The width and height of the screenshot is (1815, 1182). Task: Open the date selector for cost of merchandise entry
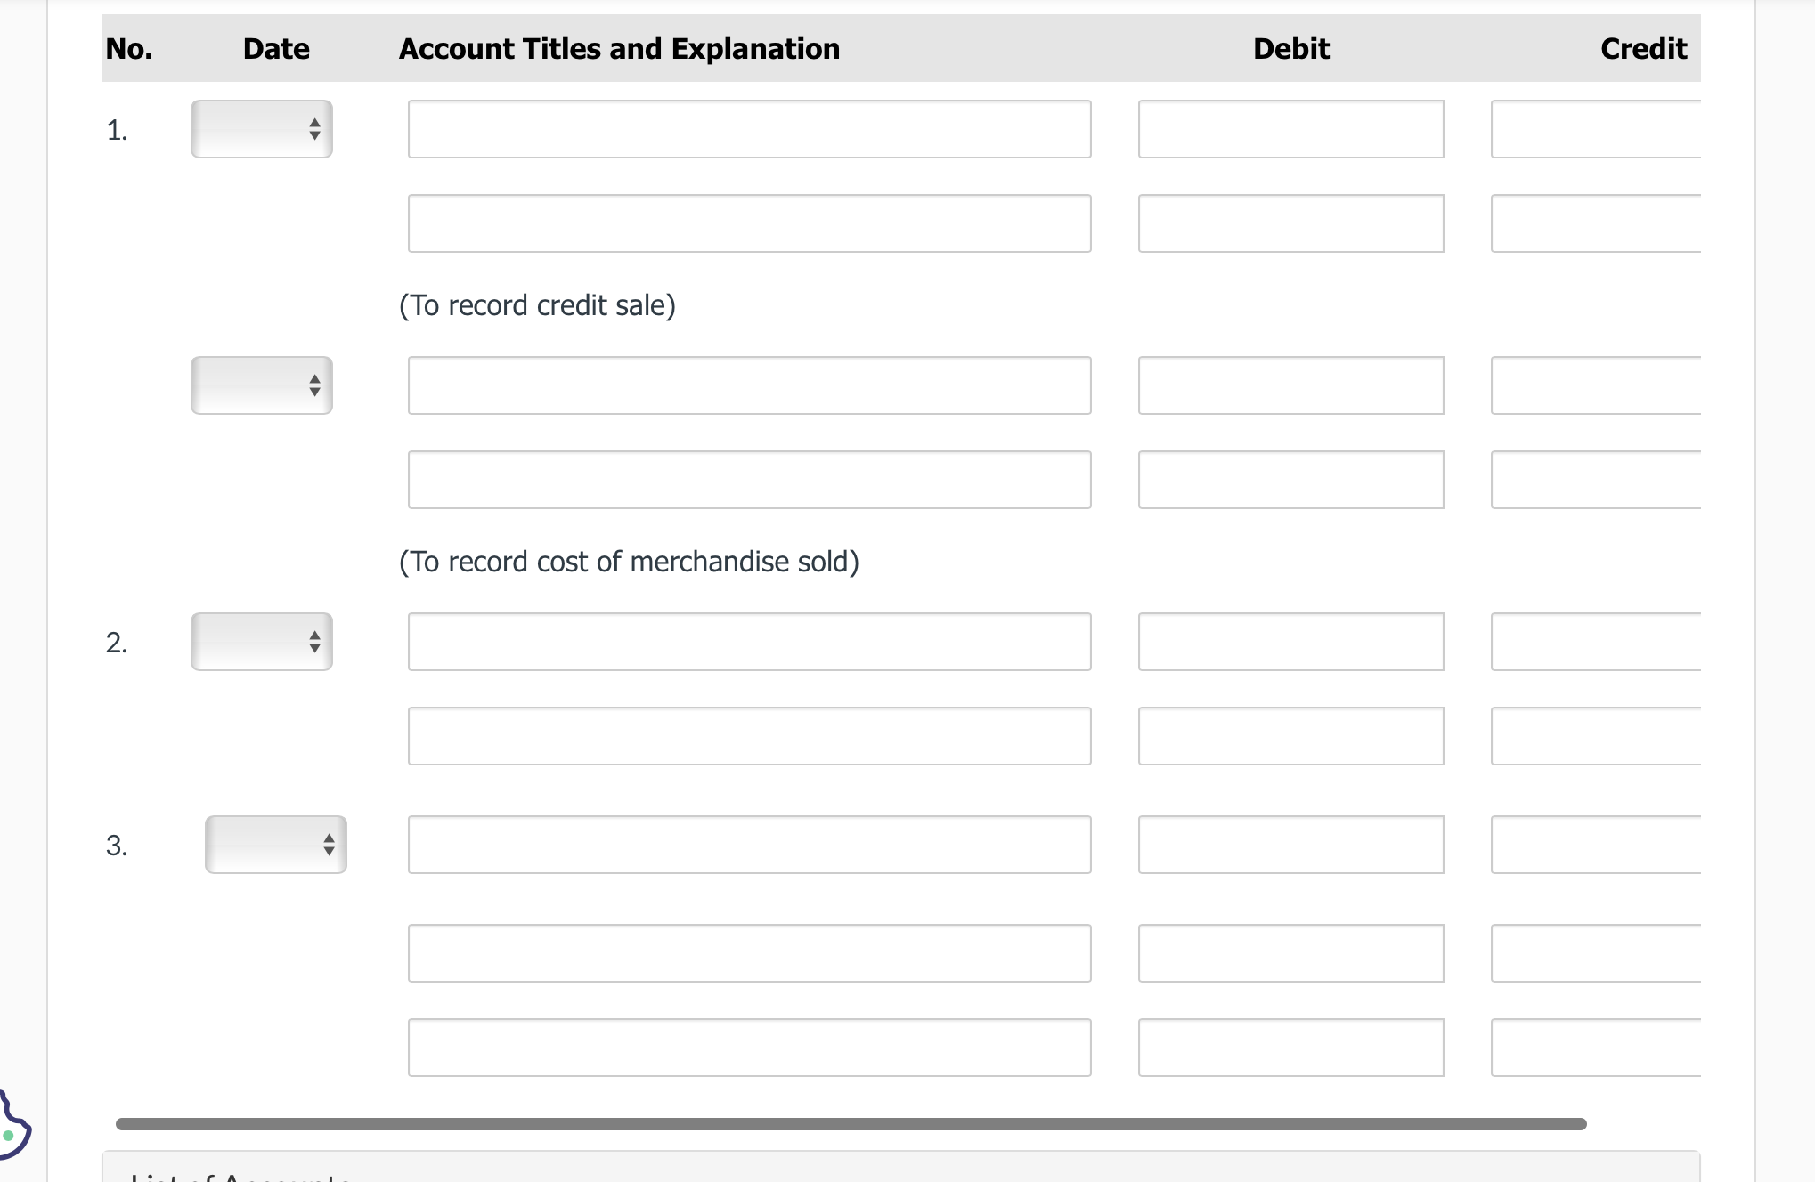pyautogui.click(x=261, y=385)
